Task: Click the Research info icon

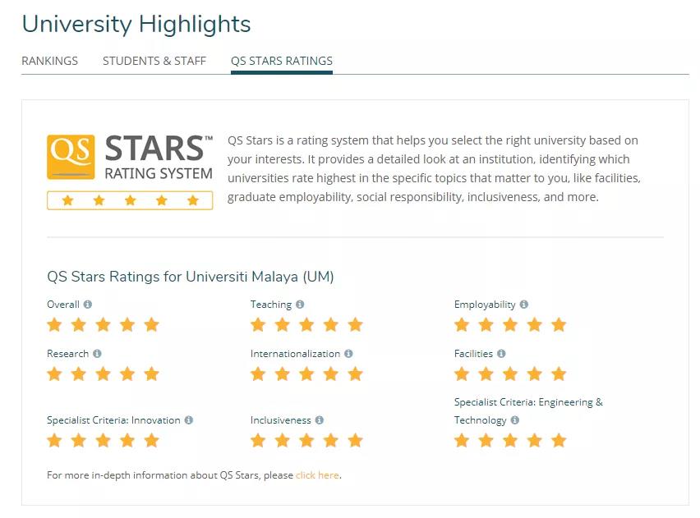Action: tap(97, 354)
